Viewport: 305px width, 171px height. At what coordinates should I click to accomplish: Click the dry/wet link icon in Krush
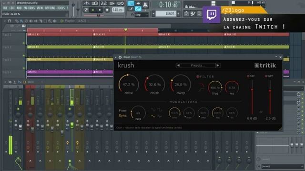pyautogui.click(x=261, y=112)
